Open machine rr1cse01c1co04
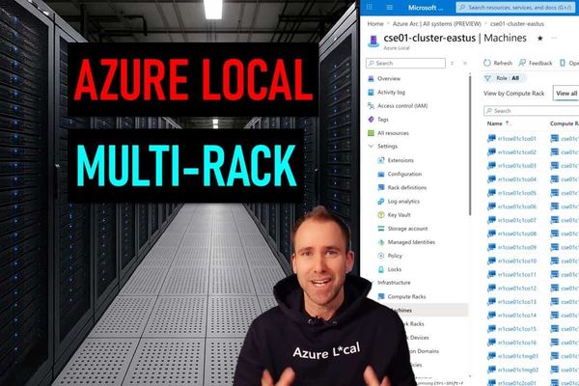579x386 pixels. click(x=516, y=179)
